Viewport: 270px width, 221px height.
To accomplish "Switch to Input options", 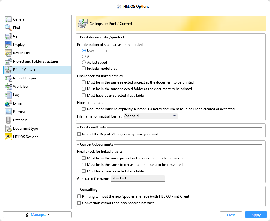I will click(x=37, y=36).
